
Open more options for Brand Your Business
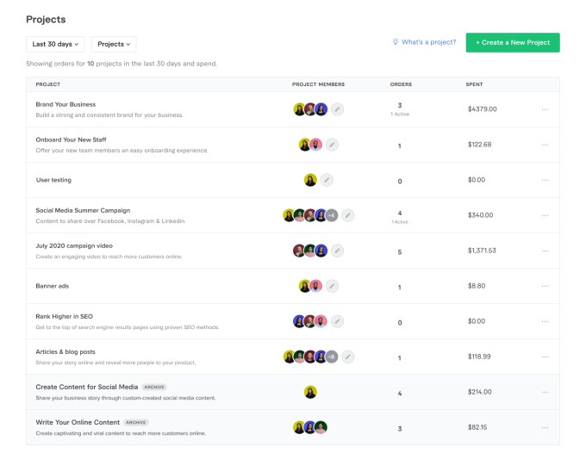click(x=545, y=109)
